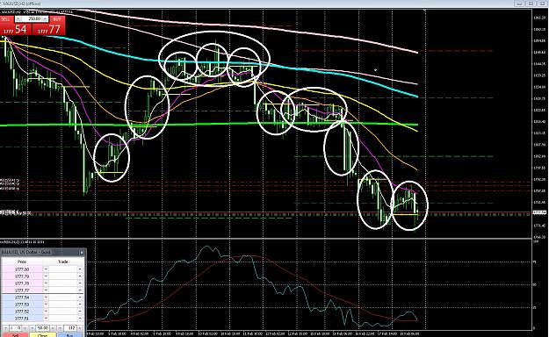Click buy up arrow on 1777.54 row

(x=80, y=298)
